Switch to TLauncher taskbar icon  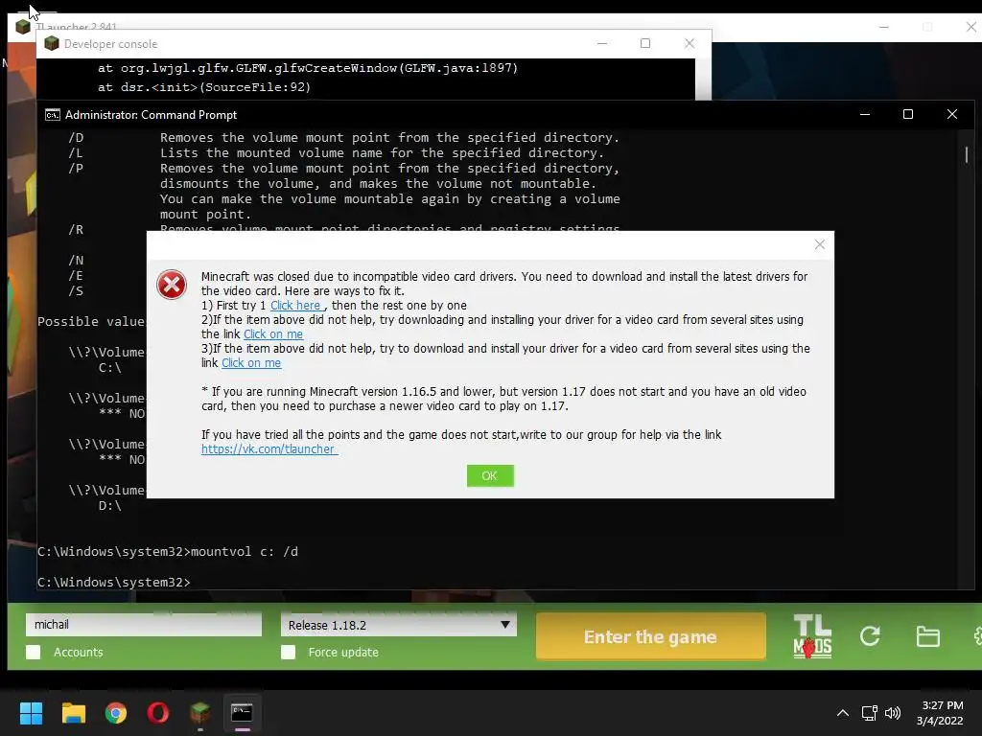coord(199,713)
